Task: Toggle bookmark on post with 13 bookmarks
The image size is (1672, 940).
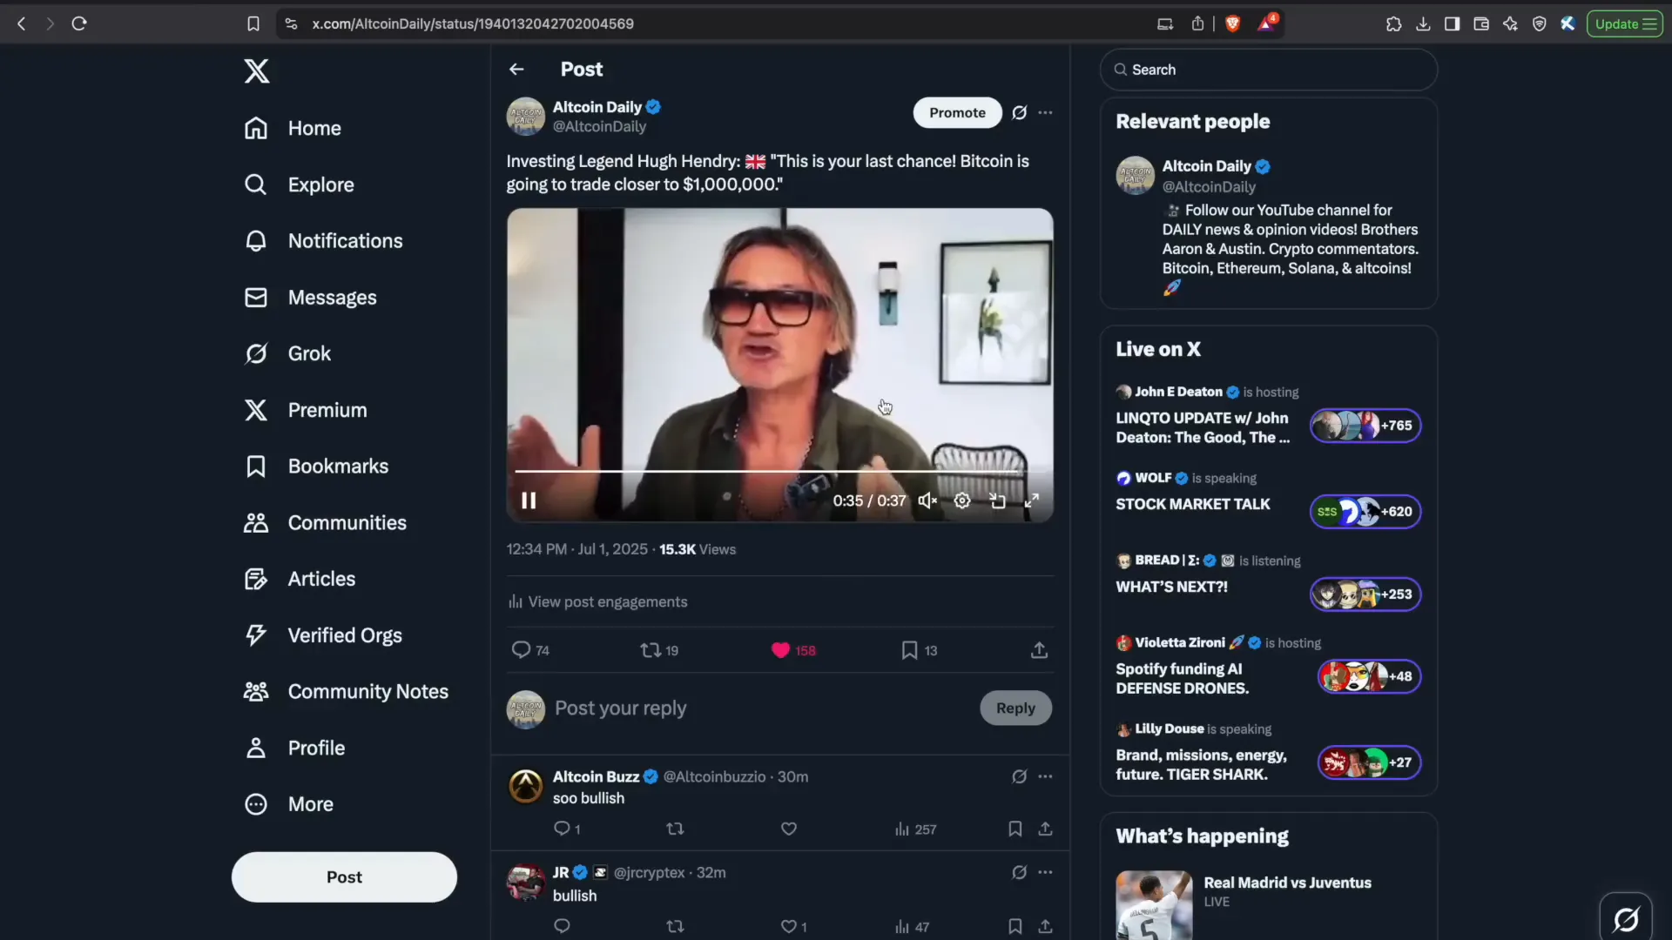Action: coord(920,650)
